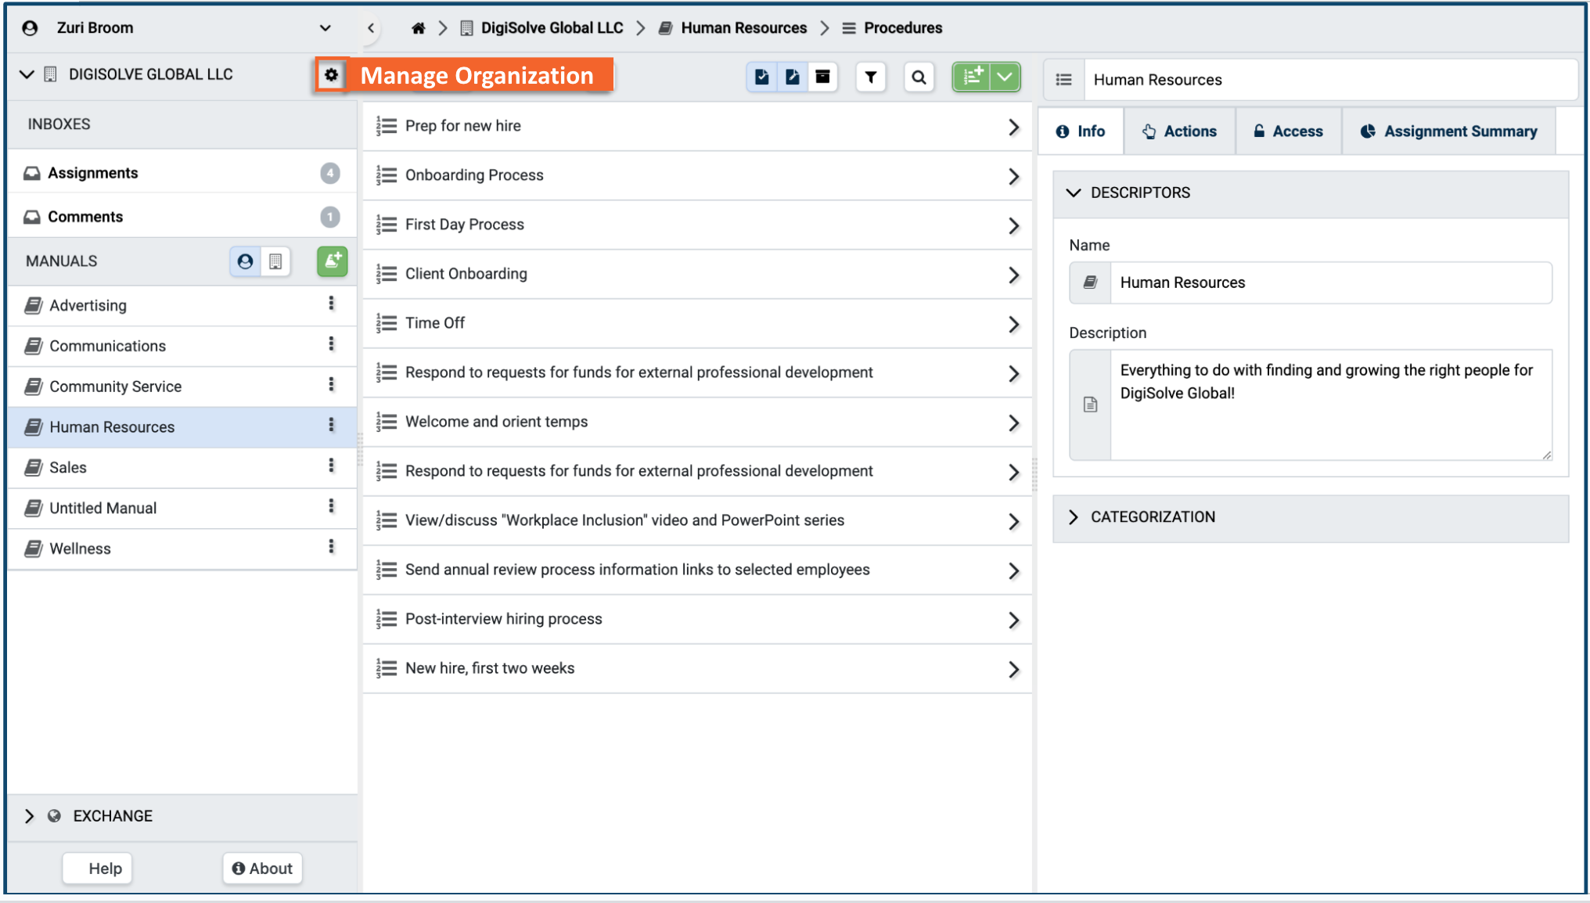Switch to the Actions tab
The image size is (1590, 903).
click(x=1179, y=131)
